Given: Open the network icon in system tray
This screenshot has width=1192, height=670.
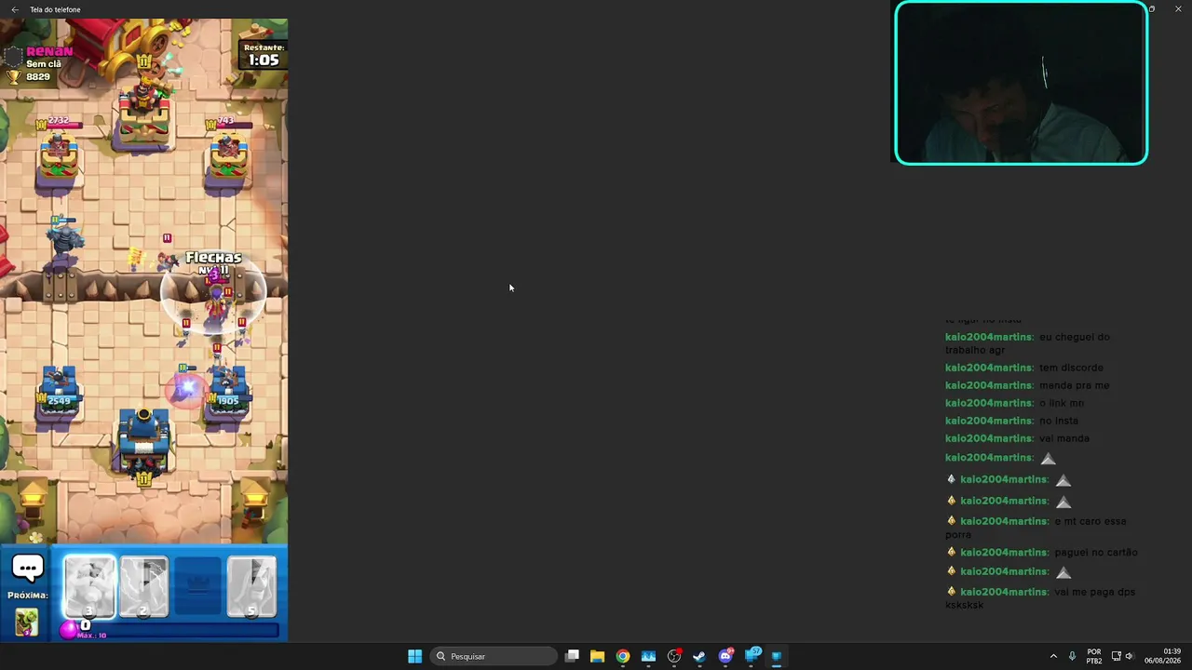Looking at the screenshot, I should (x=1116, y=656).
